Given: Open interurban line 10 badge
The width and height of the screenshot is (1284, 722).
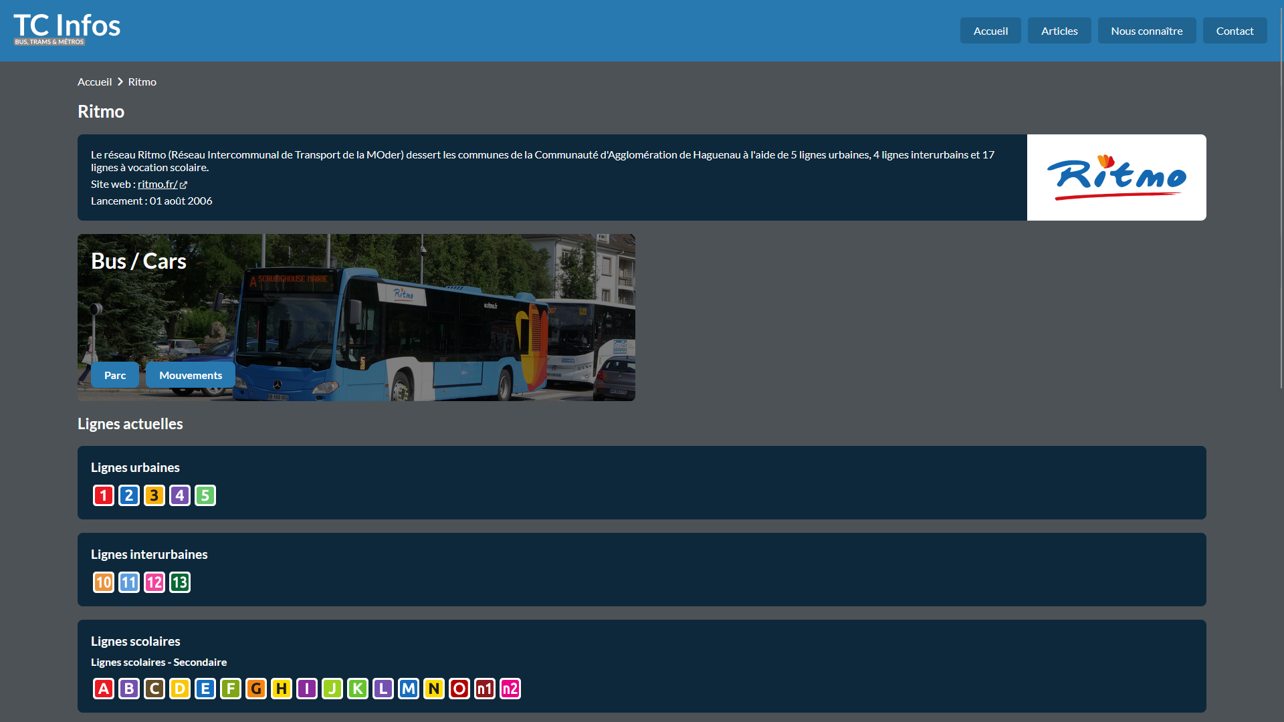Looking at the screenshot, I should click(x=104, y=582).
